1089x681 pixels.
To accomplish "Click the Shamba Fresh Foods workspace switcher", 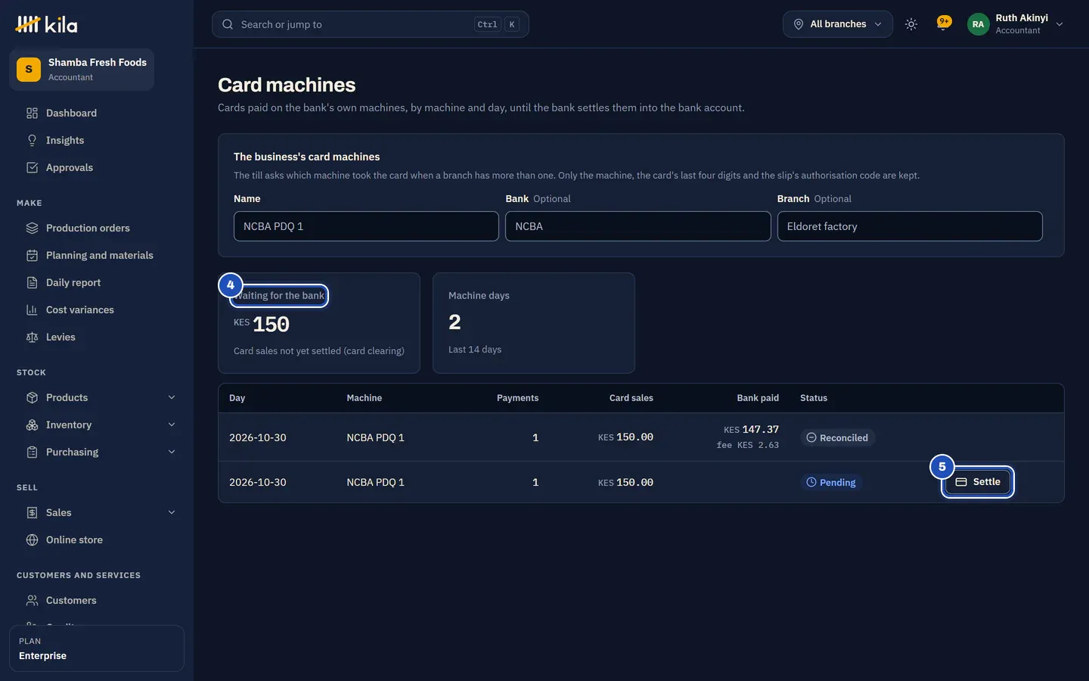I will coord(82,70).
